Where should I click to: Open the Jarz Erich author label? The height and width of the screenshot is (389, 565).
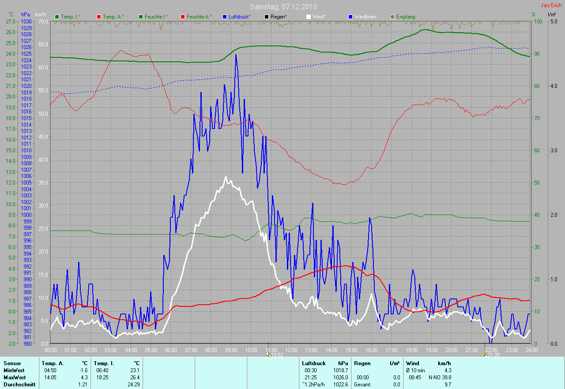552,5
